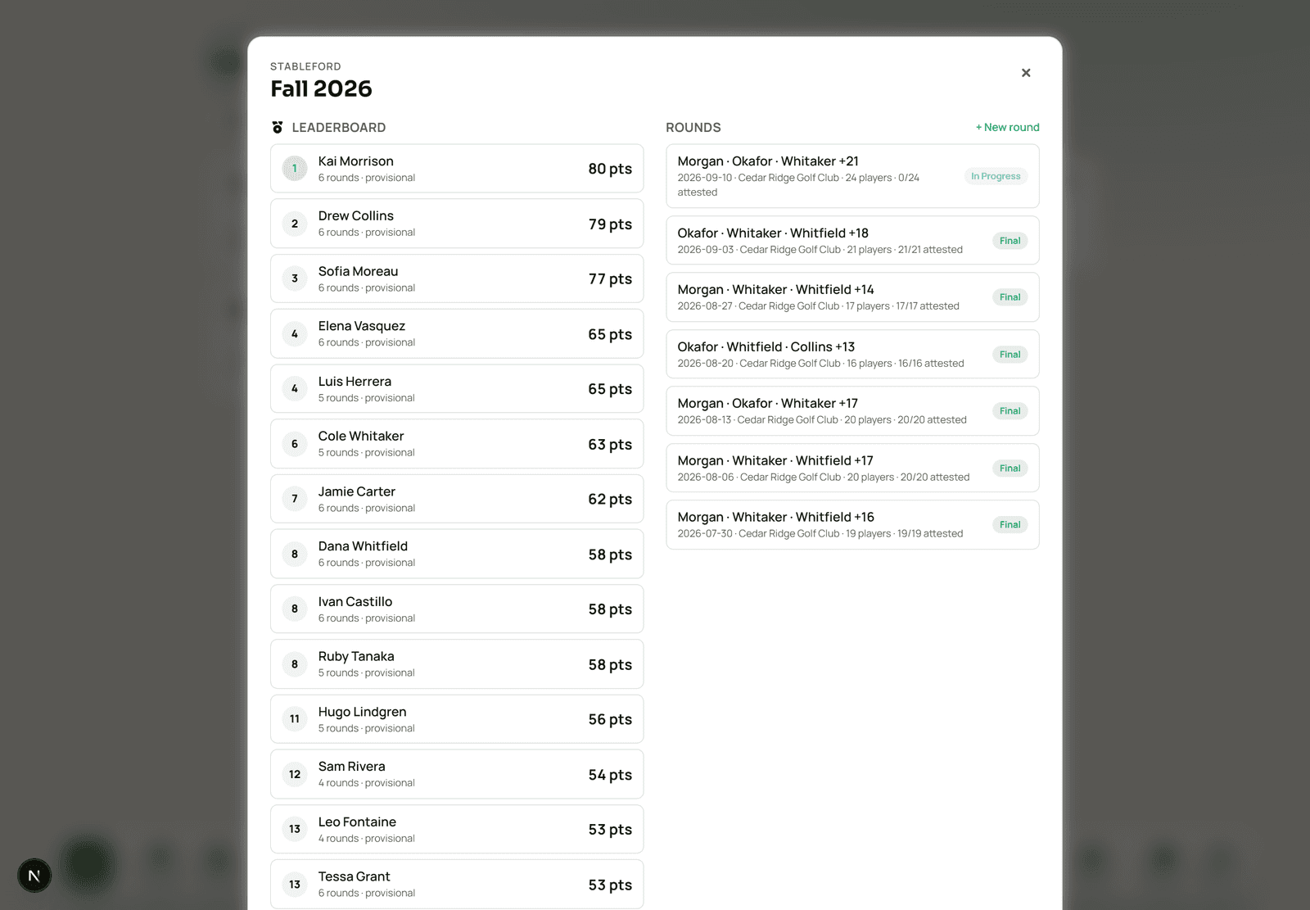1310x910 pixels.
Task: Select Ivan Castillo leaderboard row
Action: (x=457, y=609)
